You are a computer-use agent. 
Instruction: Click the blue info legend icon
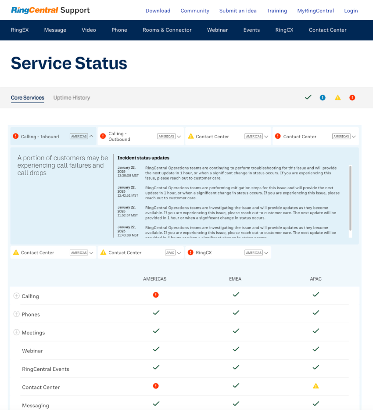point(323,97)
